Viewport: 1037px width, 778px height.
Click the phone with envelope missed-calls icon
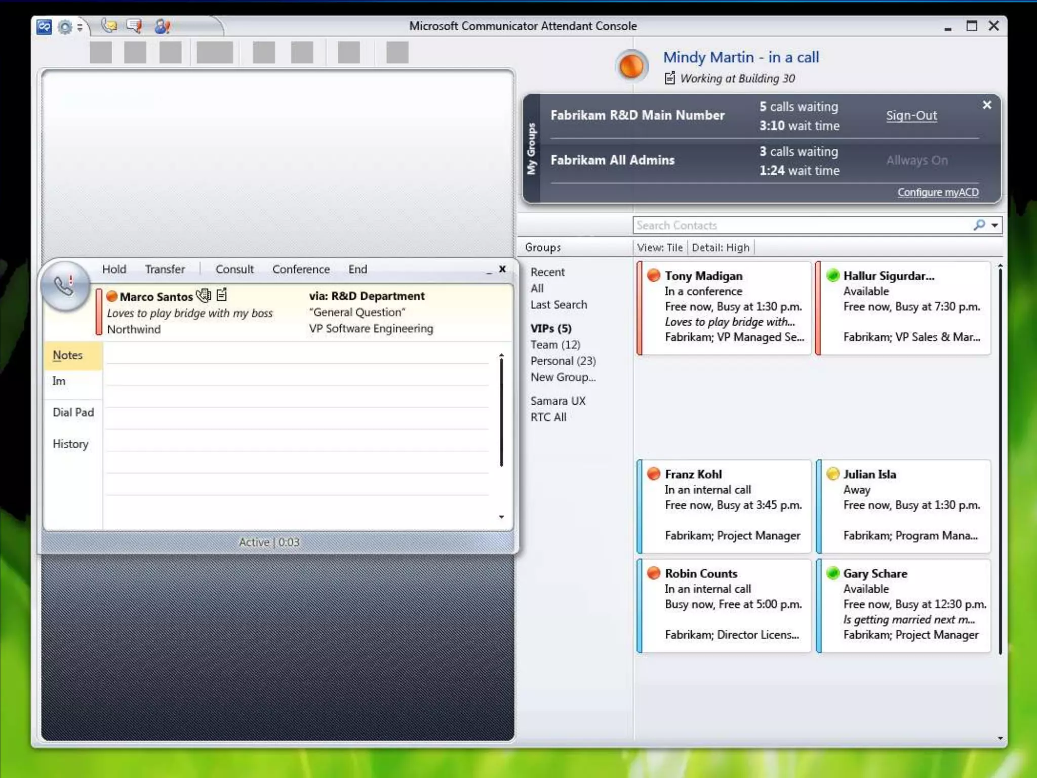[x=109, y=25]
